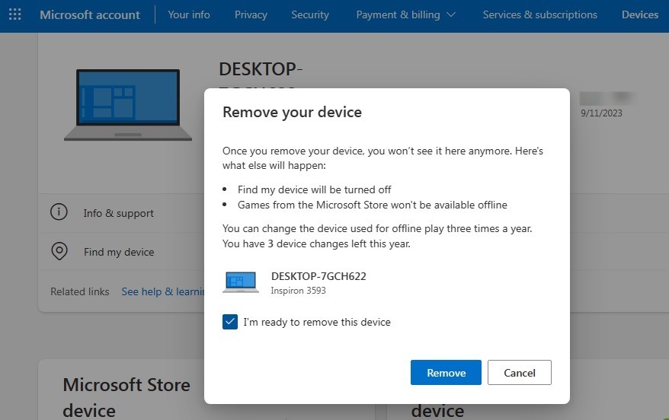The image size is (669, 420).
Task: Click the blue Remove button
Action: coord(446,373)
